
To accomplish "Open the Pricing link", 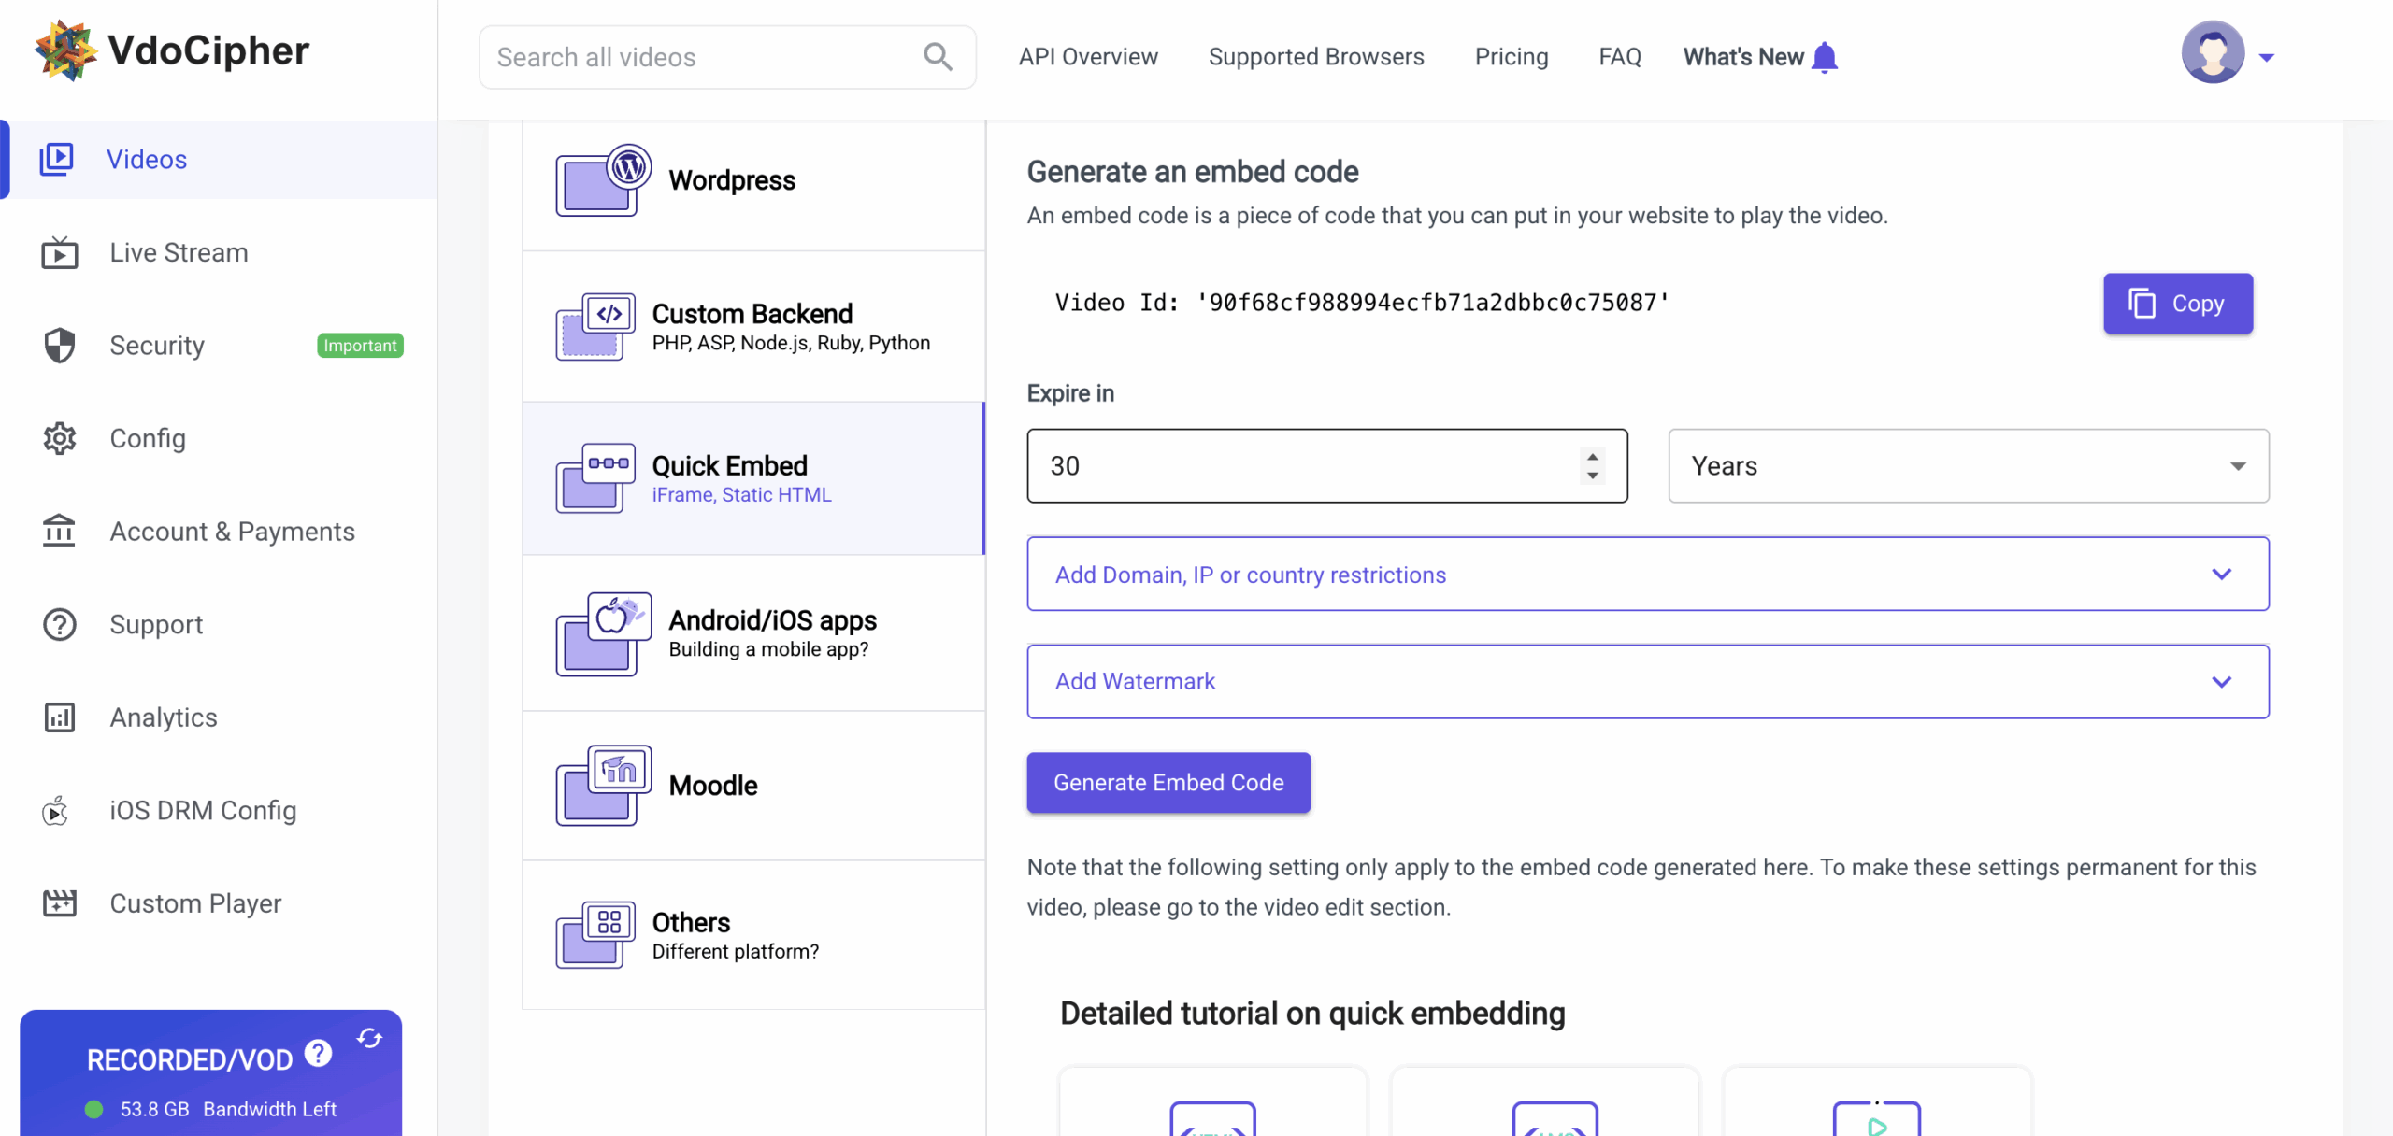I will (1512, 57).
